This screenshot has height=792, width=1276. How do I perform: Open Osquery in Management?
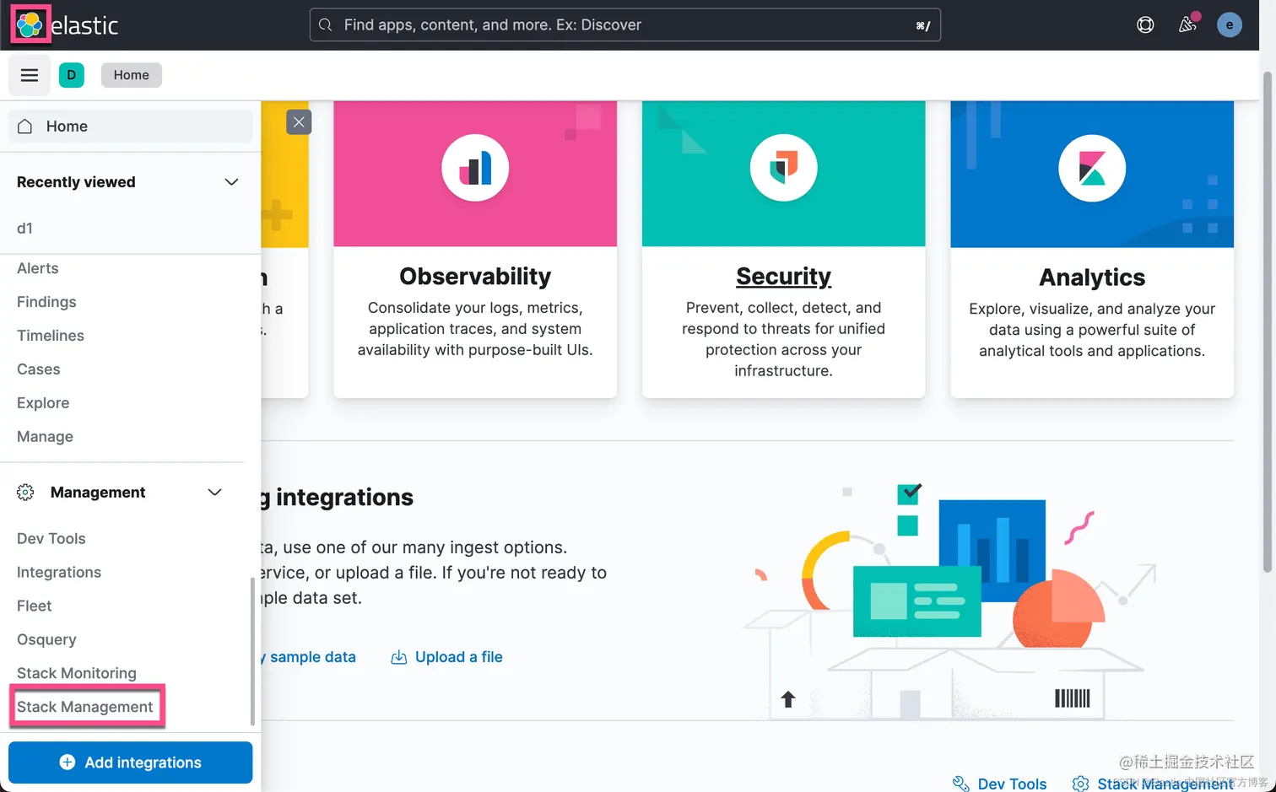(x=46, y=639)
